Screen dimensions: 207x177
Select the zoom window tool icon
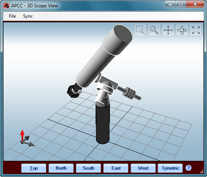pos(140,30)
